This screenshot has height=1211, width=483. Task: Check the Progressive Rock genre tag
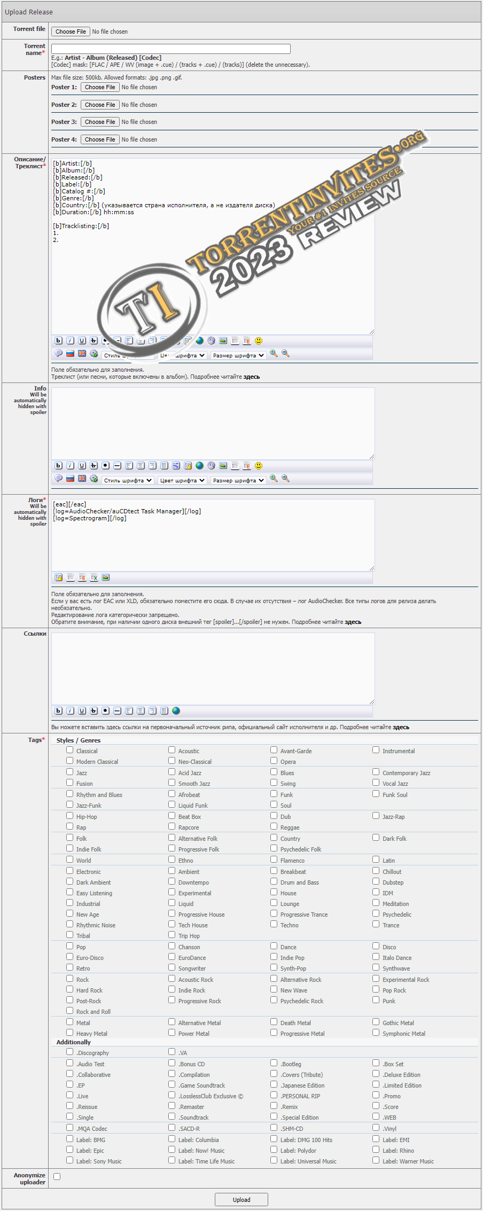click(172, 1000)
